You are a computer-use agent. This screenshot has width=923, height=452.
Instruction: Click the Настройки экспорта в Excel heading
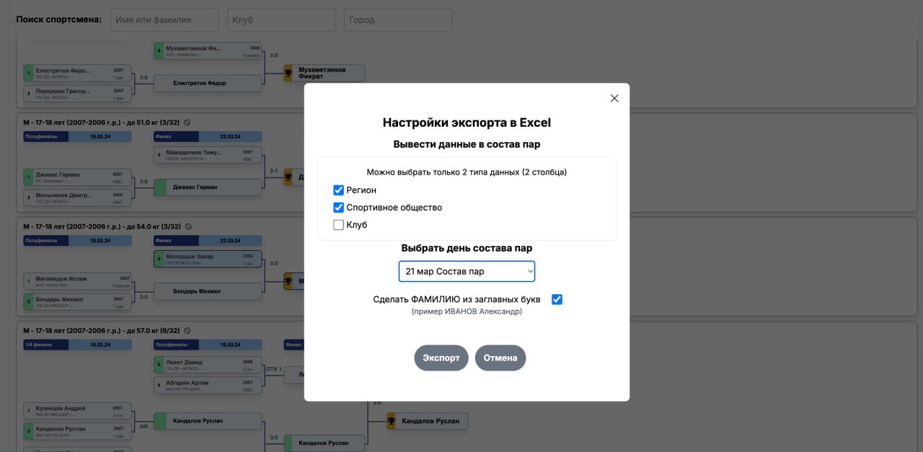[467, 123]
